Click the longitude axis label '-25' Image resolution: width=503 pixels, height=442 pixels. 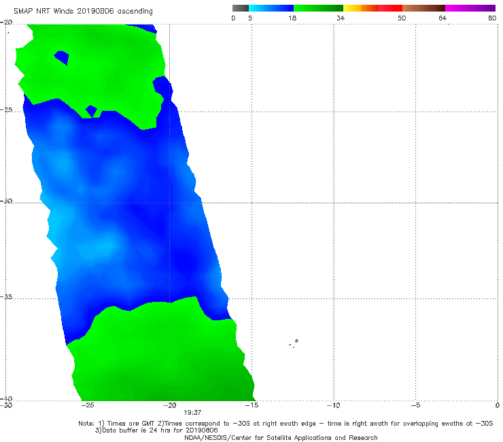coord(87,405)
